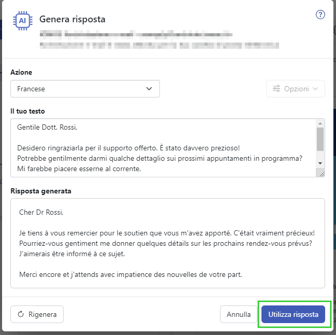Viewport: 336px width, 335px height.
Task: Expand the Opzioni menu chevron
Action: click(x=315, y=89)
